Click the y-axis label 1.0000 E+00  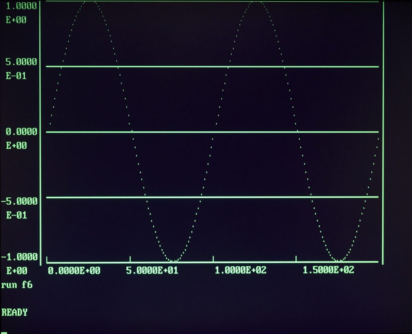21,12
